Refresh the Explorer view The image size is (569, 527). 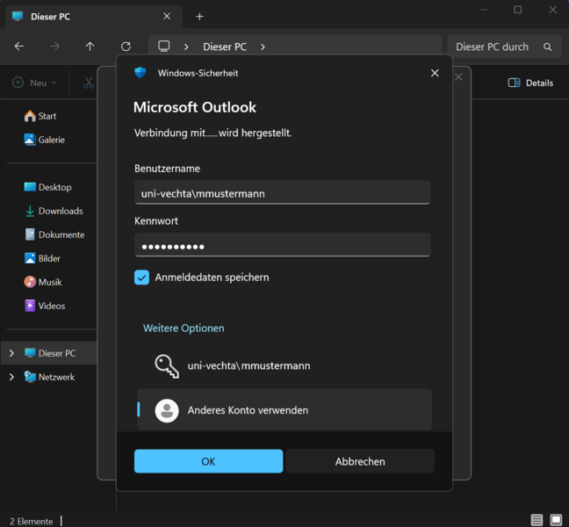[126, 47]
